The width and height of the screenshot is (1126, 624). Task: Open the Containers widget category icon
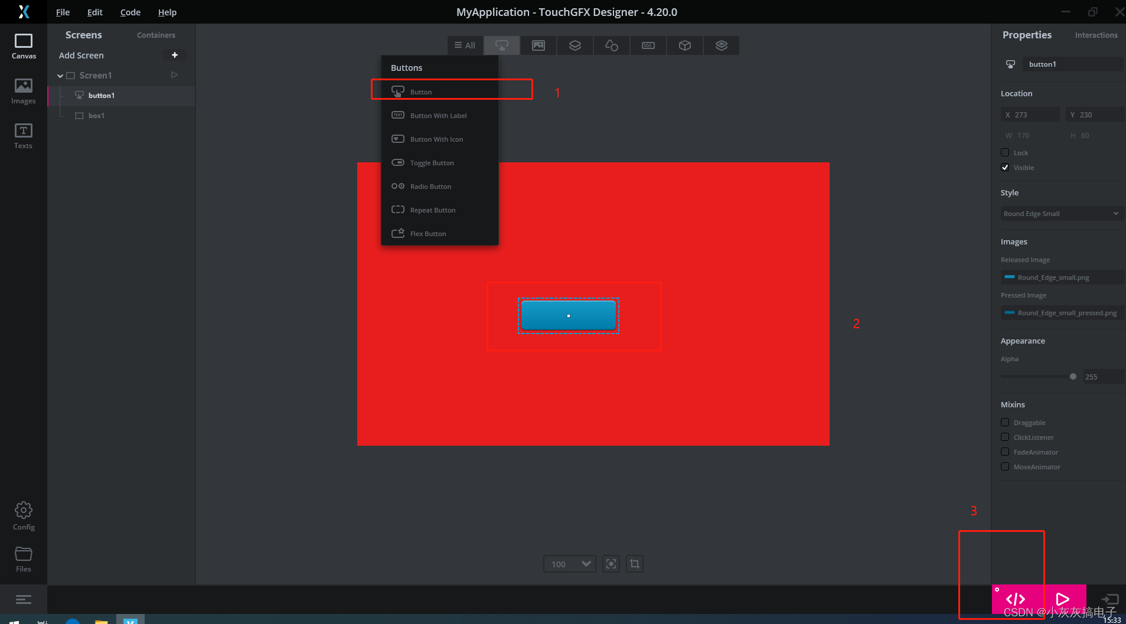(x=575, y=45)
